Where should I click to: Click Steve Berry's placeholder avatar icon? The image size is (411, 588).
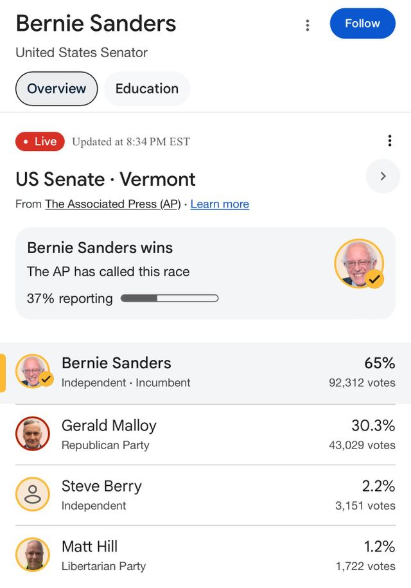[x=32, y=494]
